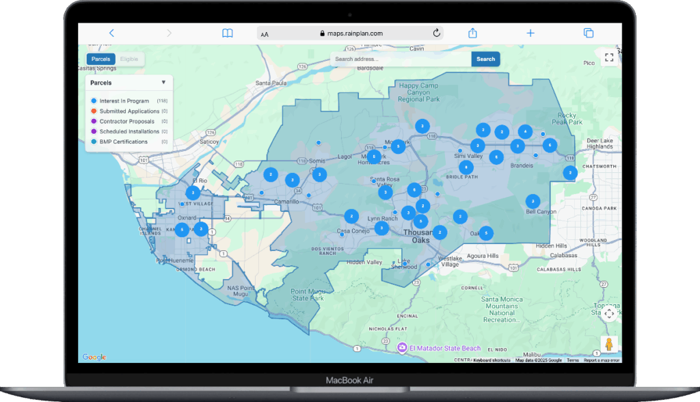Collapse the Parcels legend panel arrow
Screen dimensions: 700x402
click(163, 83)
